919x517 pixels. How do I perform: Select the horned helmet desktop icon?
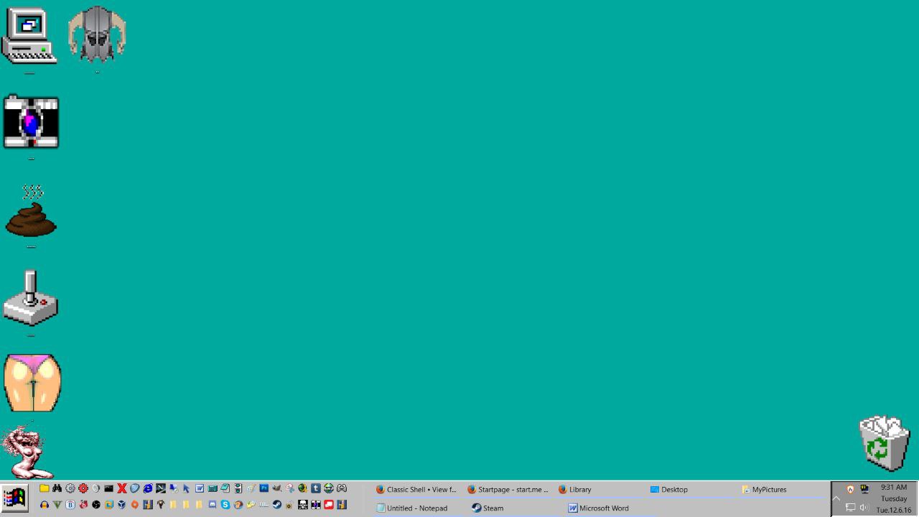click(x=97, y=34)
